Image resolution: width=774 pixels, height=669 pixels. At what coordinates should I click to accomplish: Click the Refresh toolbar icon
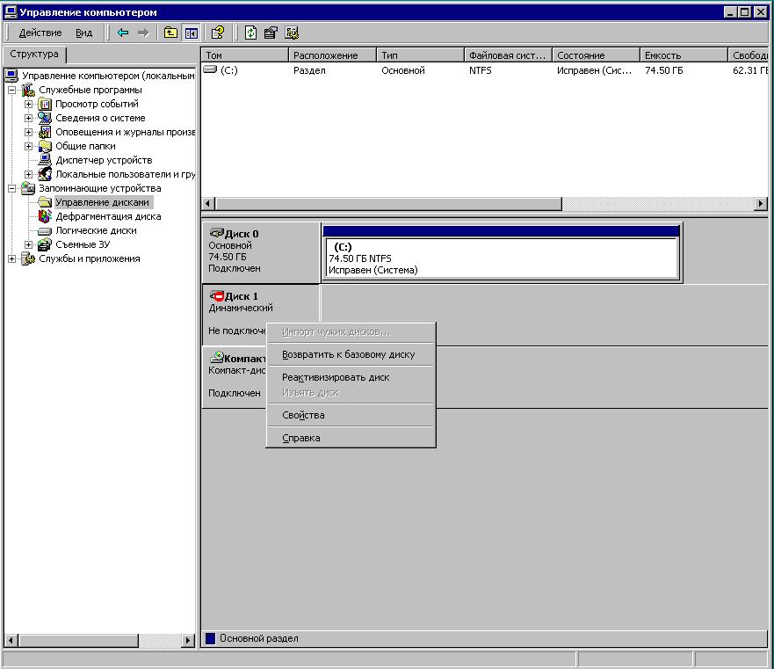[251, 33]
